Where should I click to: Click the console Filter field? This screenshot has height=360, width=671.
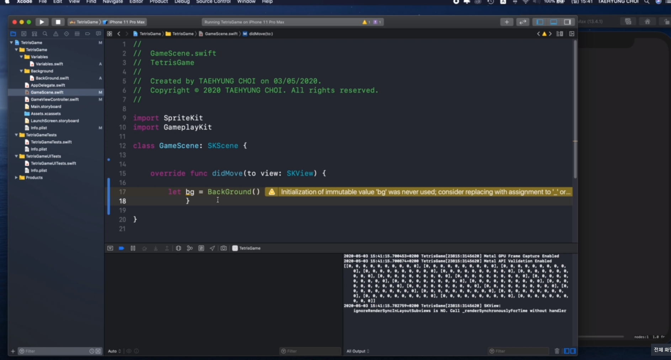click(518, 351)
